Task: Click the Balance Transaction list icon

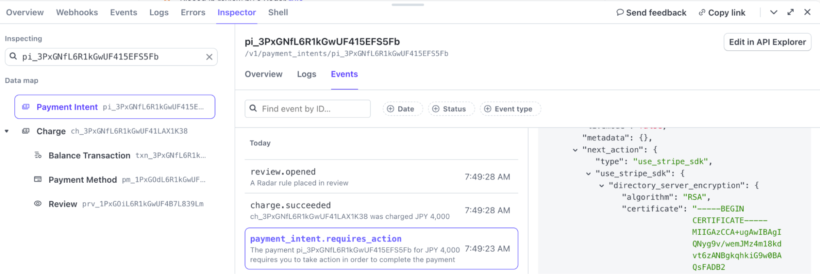Action: [x=38, y=155]
